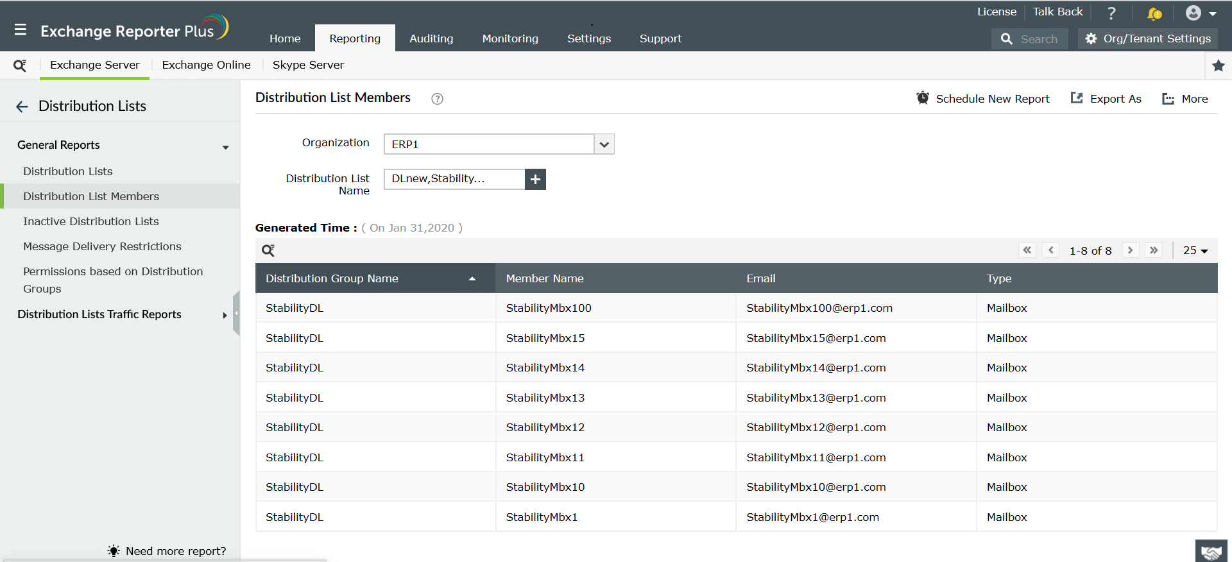Open the user account avatar menu
This screenshot has width=1232, height=562.
[1193, 13]
